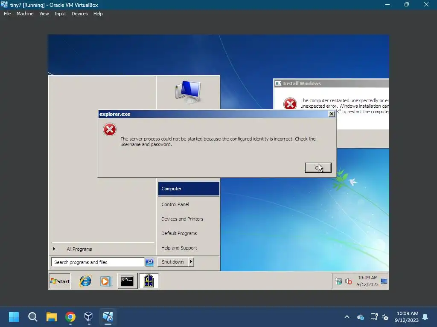
Task: Expand All Programs
Action: (79, 249)
